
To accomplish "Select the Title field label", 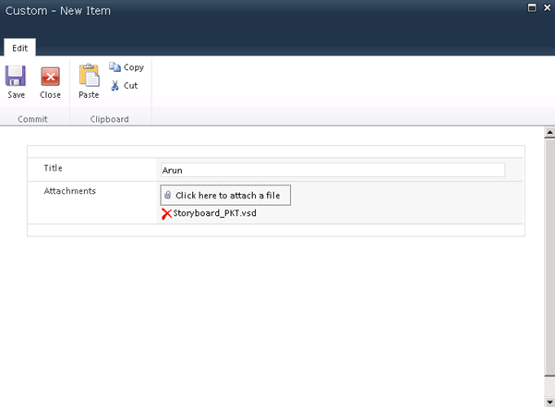I will tap(53, 168).
